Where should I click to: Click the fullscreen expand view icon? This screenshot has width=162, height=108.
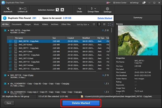pos(109,24)
